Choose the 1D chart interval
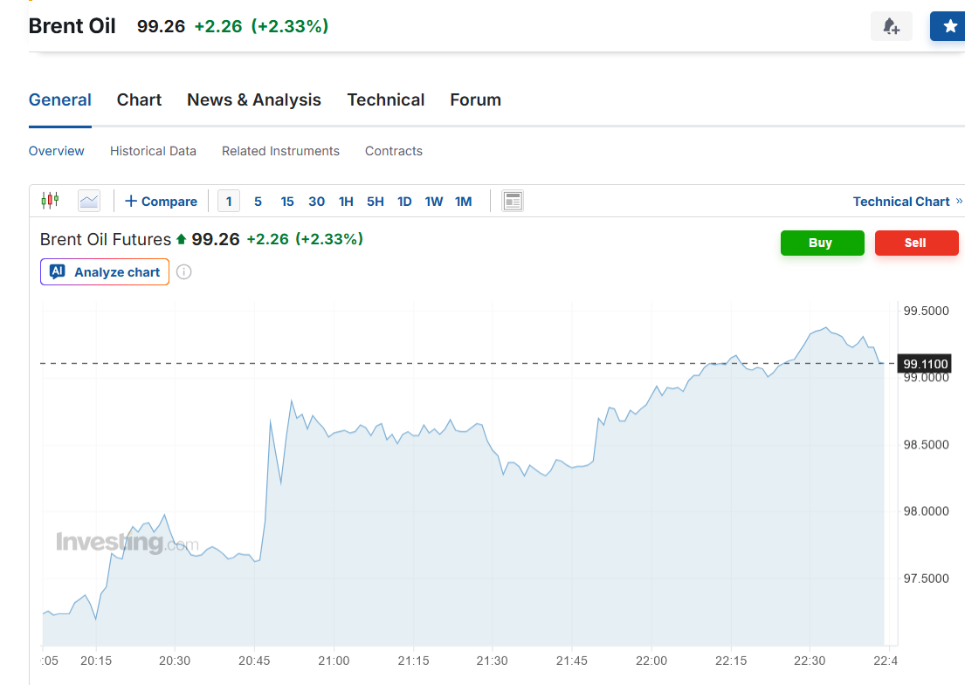Image resolution: width=965 pixels, height=685 pixels. [404, 201]
